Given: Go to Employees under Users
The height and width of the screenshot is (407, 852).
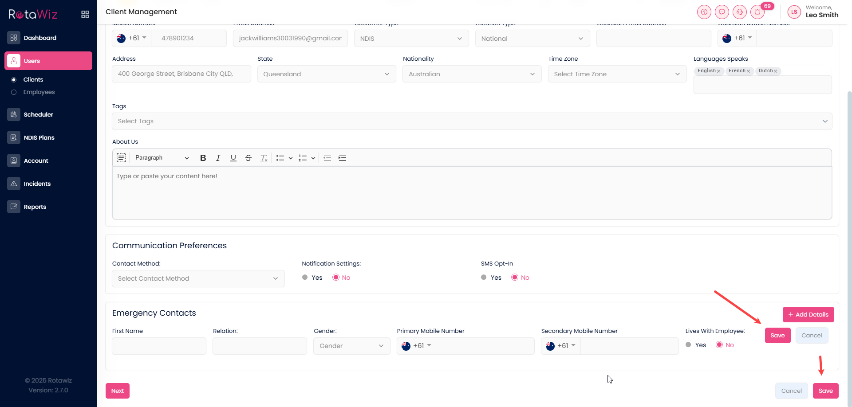Looking at the screenshot, I should coord(39,92).
